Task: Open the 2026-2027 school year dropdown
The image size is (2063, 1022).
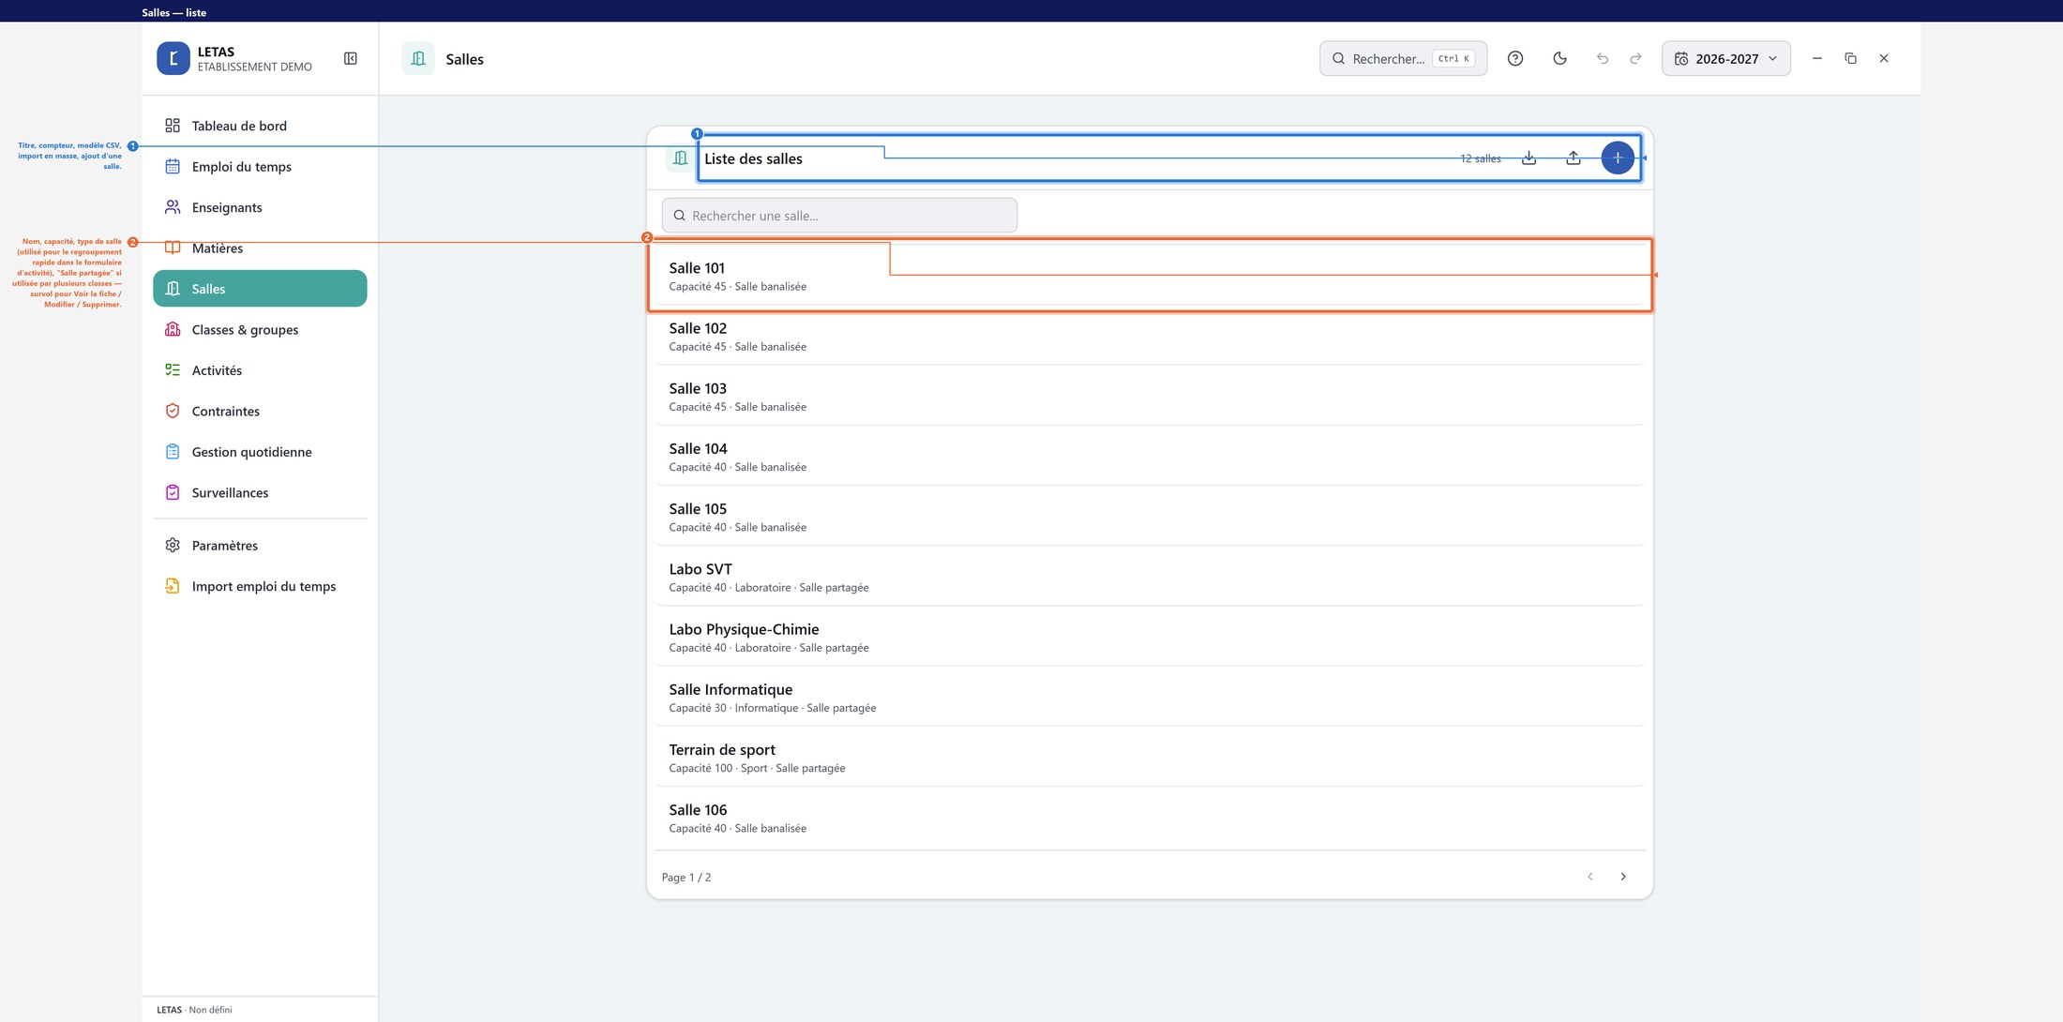Action: tap(1726, 58)
